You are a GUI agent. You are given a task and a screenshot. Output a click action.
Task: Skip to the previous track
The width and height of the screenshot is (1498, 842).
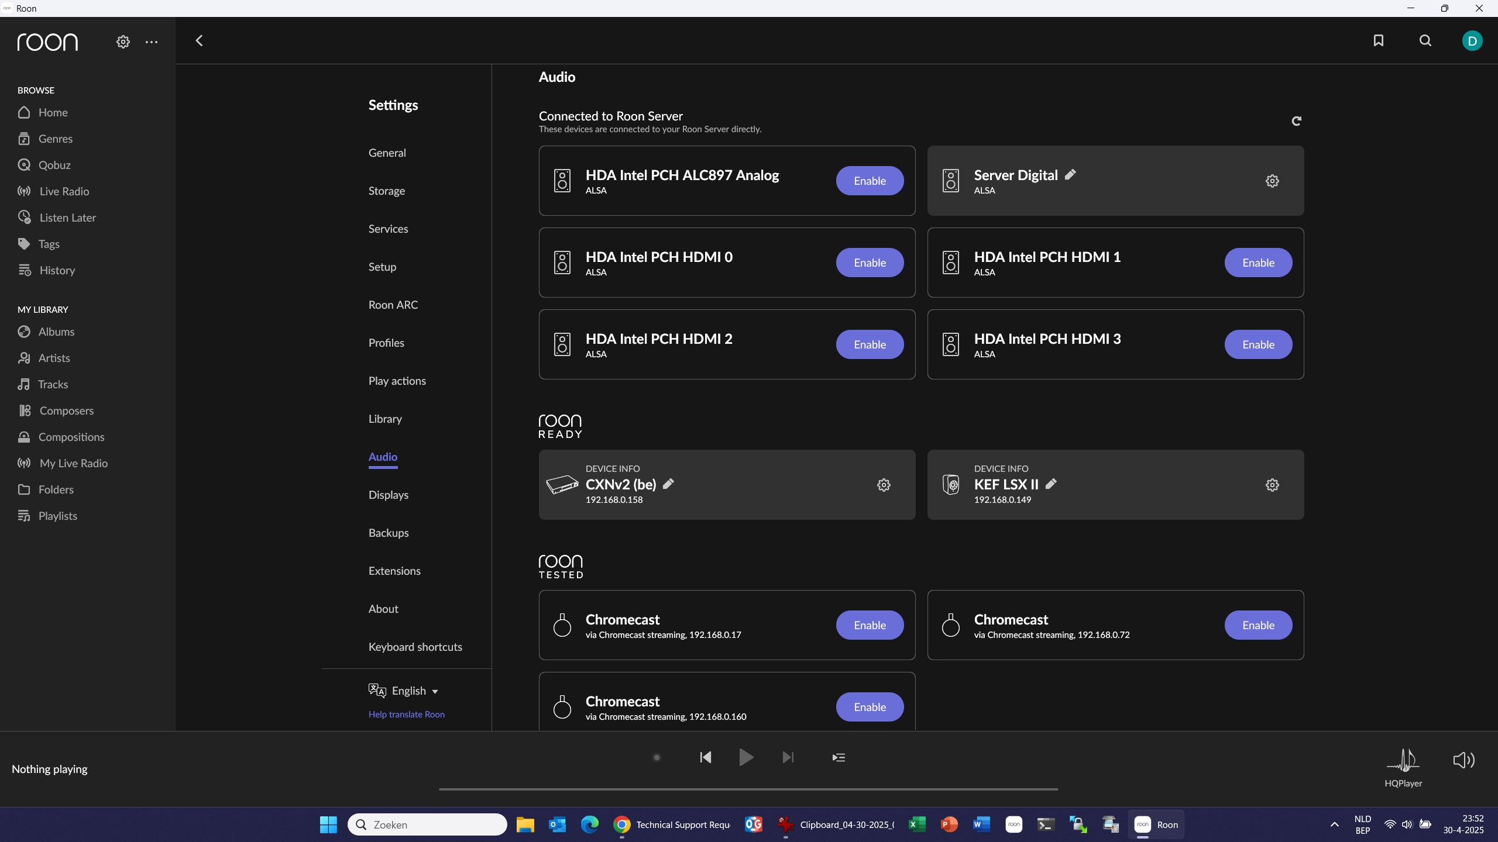[x=705, y=757]
